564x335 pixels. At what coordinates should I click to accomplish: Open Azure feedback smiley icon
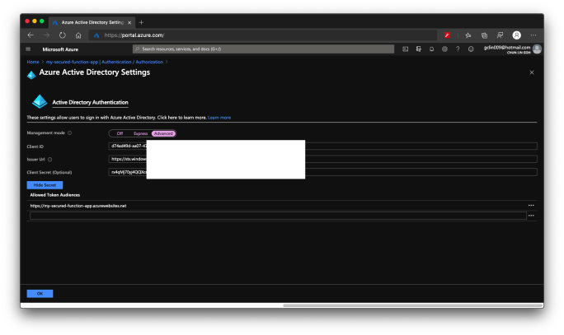[x=471, y=49]
